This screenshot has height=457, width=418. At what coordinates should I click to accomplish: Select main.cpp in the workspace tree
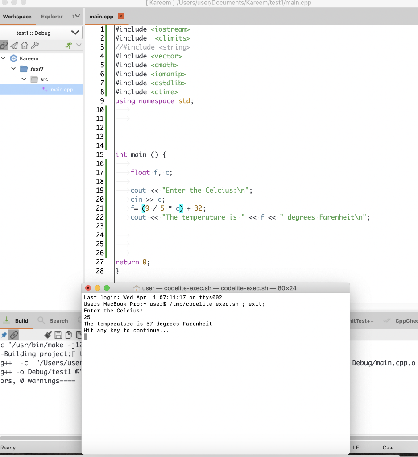click(x=62, y=90)
